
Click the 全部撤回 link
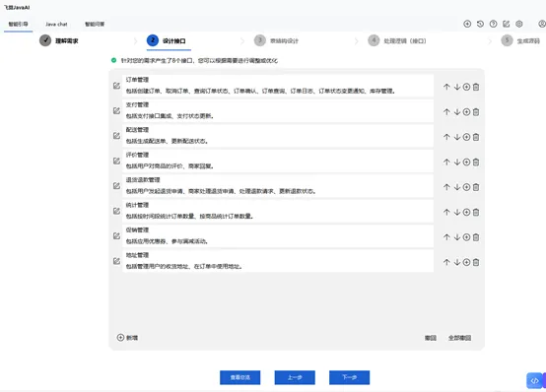pyautogui.click(x=459, y=338)
